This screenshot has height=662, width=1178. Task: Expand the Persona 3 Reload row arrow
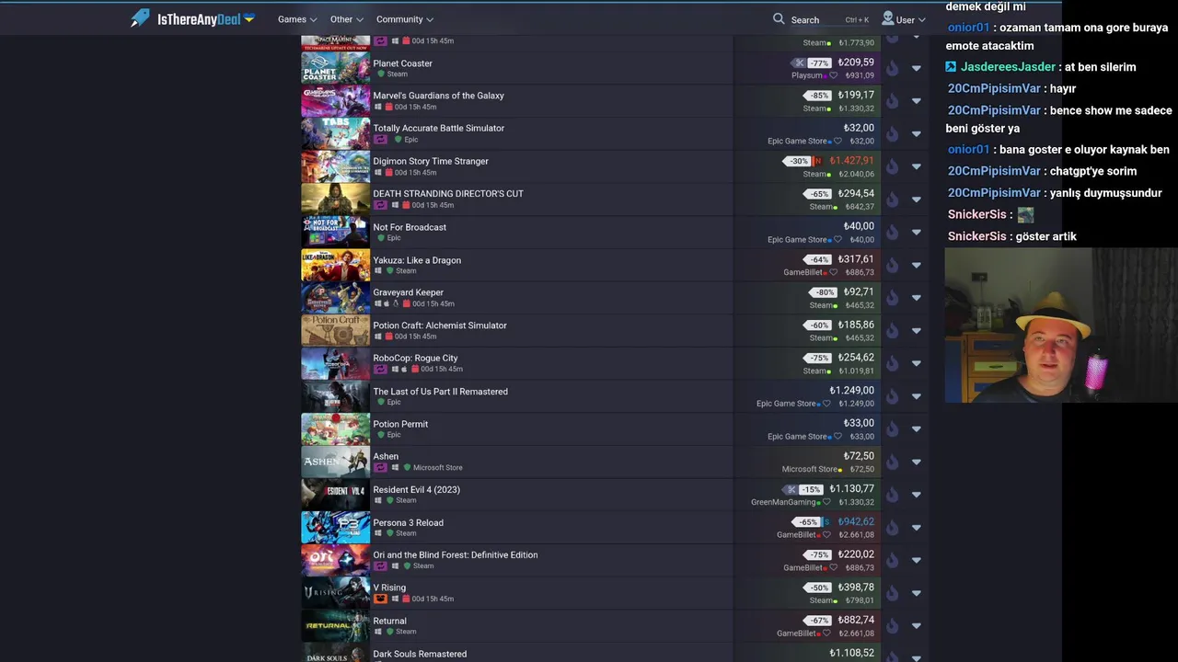tap(916, 528)
